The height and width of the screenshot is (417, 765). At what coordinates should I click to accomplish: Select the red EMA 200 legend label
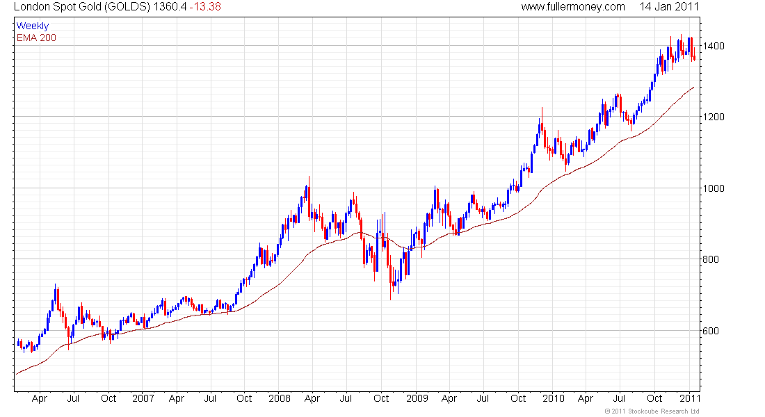pyautogui.click(x=36, y=38)
